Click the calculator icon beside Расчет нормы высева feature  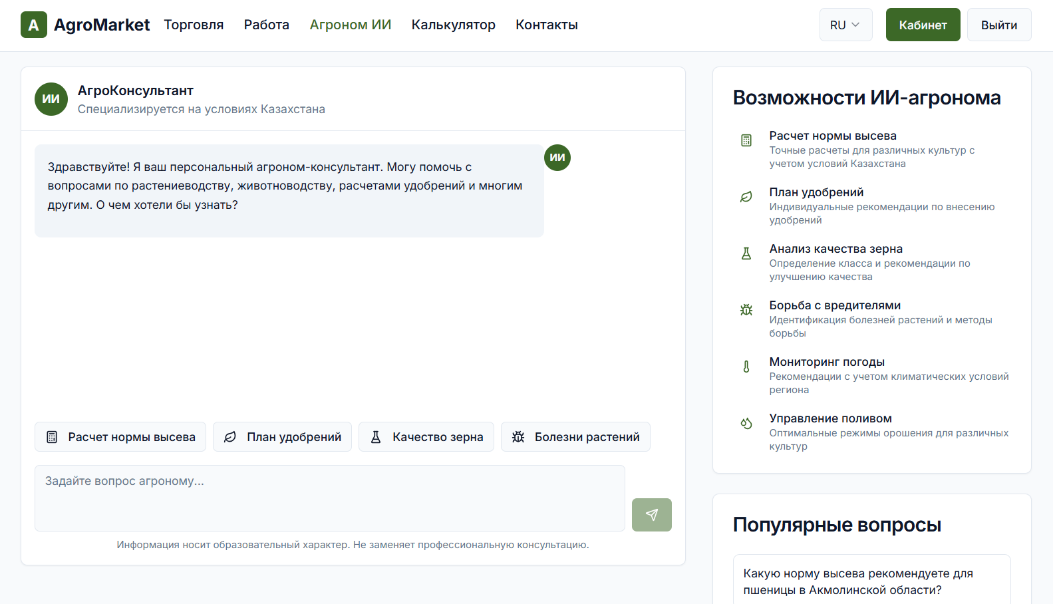pos(746,140)
